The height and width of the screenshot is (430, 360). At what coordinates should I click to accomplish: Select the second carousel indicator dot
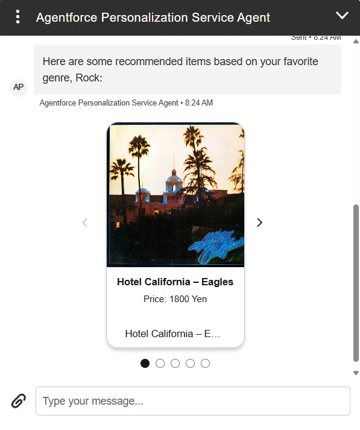(160, 364)
